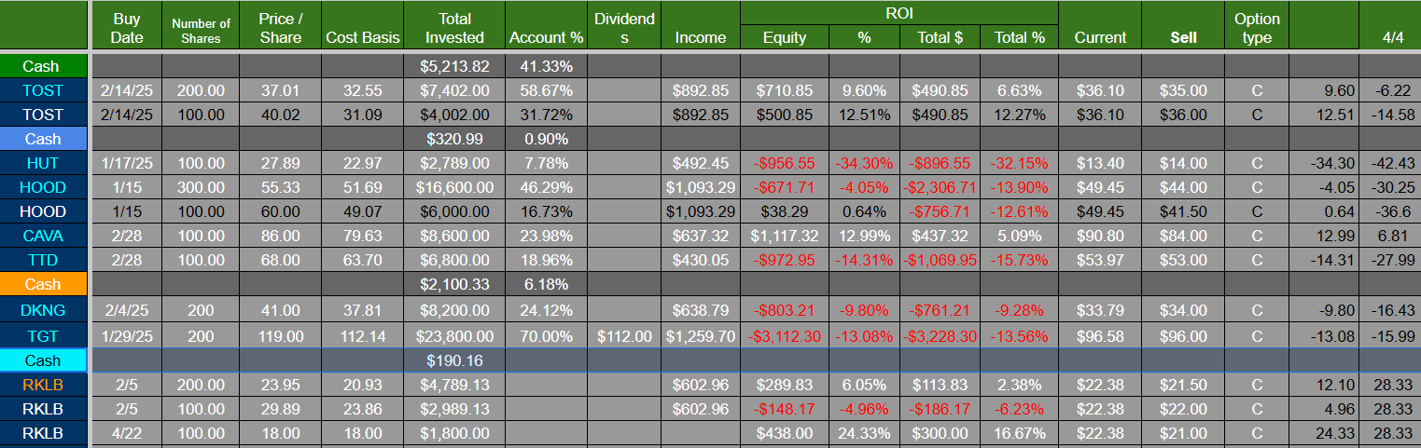Click the 'TTD' ticker cell
1421x448 pixels.
pyautogui.click(x=43, y=260)
